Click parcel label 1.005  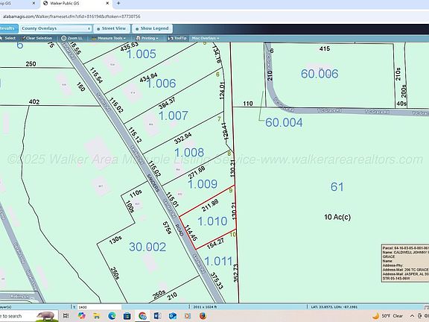tap(142, 54)
